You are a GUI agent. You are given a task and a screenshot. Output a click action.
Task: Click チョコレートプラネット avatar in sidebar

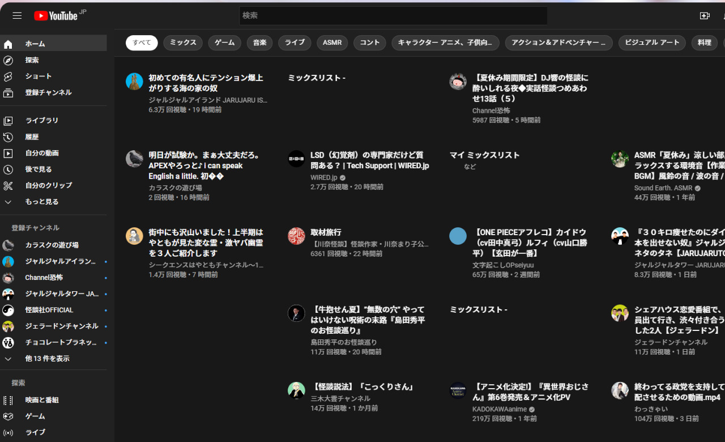(x=8, y=343)
